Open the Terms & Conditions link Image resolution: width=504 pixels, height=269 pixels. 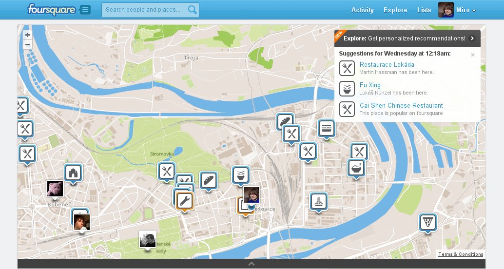click(461, 254)
